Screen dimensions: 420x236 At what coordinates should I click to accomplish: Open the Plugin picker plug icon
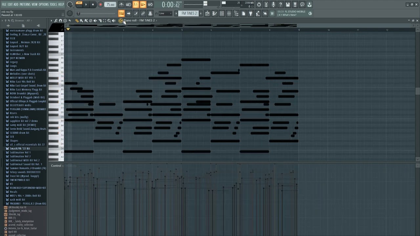[x=251, y=13]
